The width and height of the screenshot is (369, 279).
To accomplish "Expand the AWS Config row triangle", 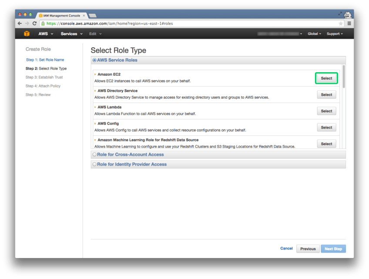I will tap(95, 123).
